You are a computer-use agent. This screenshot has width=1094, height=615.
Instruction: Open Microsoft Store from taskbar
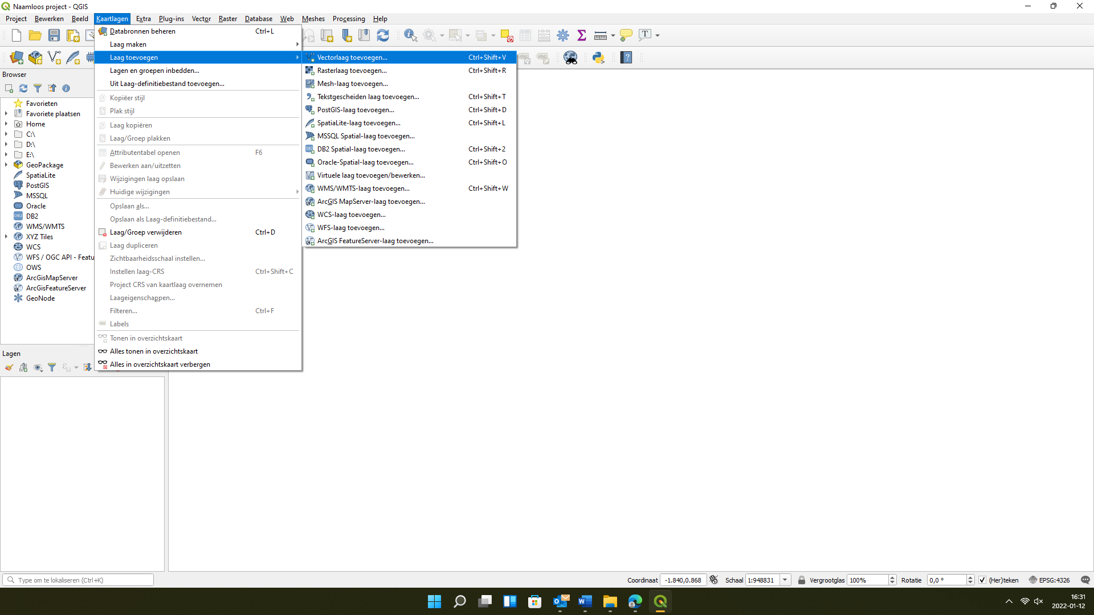(534, 601)
